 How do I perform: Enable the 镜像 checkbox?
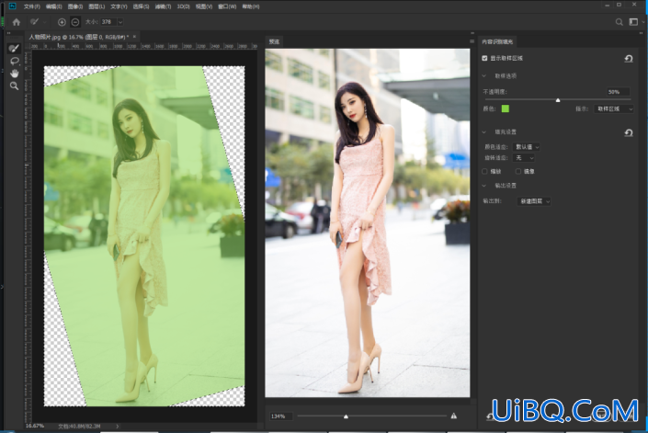518,171
